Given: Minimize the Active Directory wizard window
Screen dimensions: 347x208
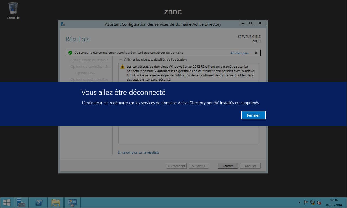Looking at the screenshot, I should point(243,23).
